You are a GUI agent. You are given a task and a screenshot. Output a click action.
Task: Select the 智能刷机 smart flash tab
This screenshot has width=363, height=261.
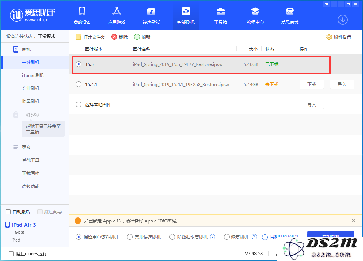186,15
